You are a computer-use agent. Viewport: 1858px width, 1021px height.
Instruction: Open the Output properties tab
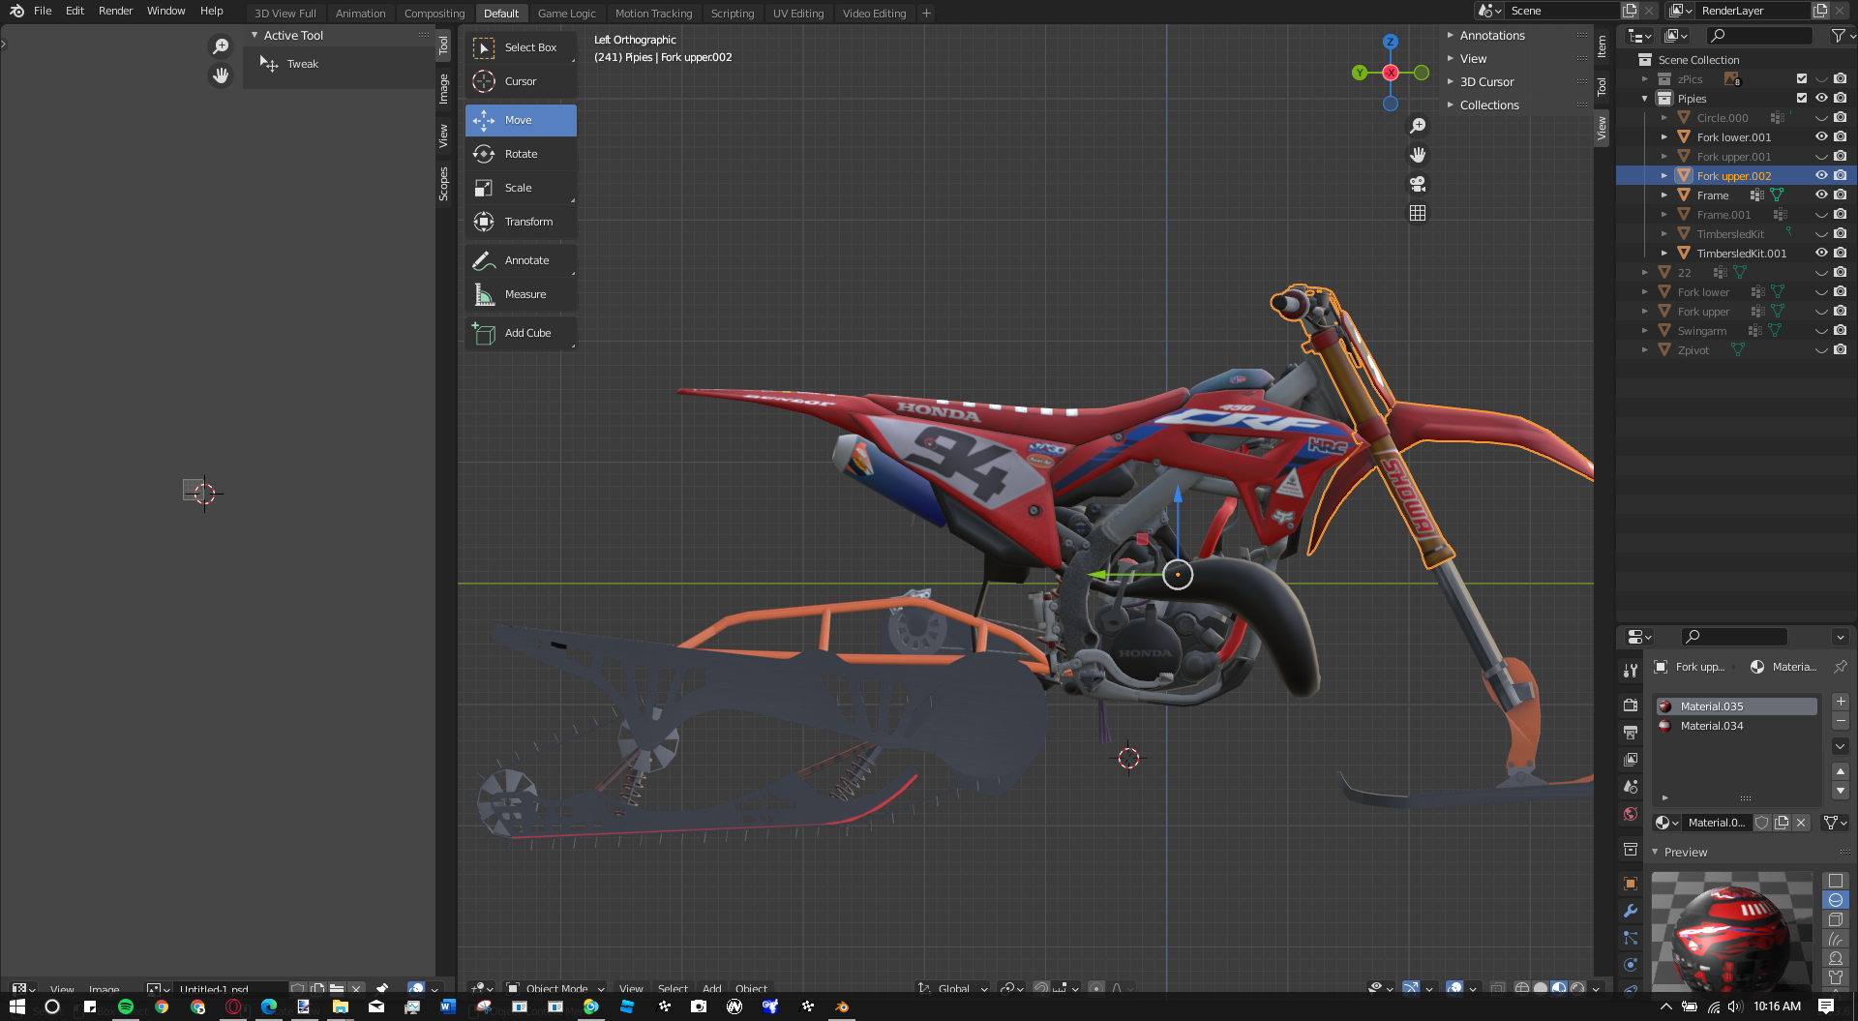point(1631,733)
